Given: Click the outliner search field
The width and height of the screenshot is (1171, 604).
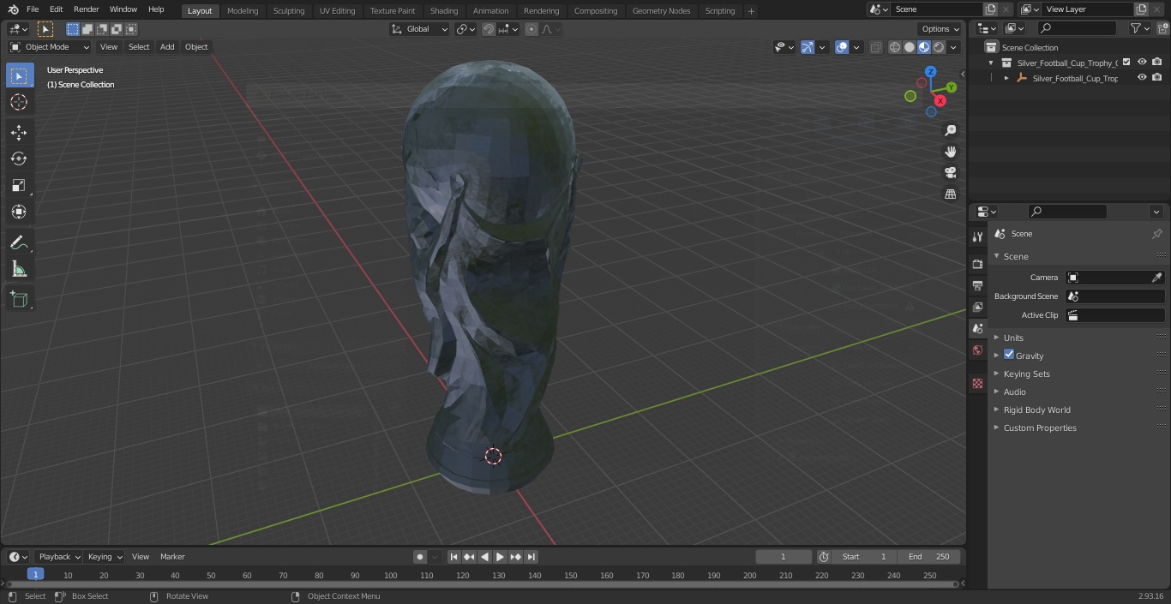Looking at the screenshot, I should pos(1077,28).
